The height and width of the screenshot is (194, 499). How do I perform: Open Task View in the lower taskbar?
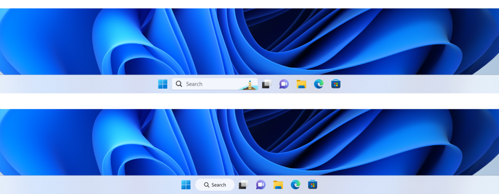click(244, 185)
